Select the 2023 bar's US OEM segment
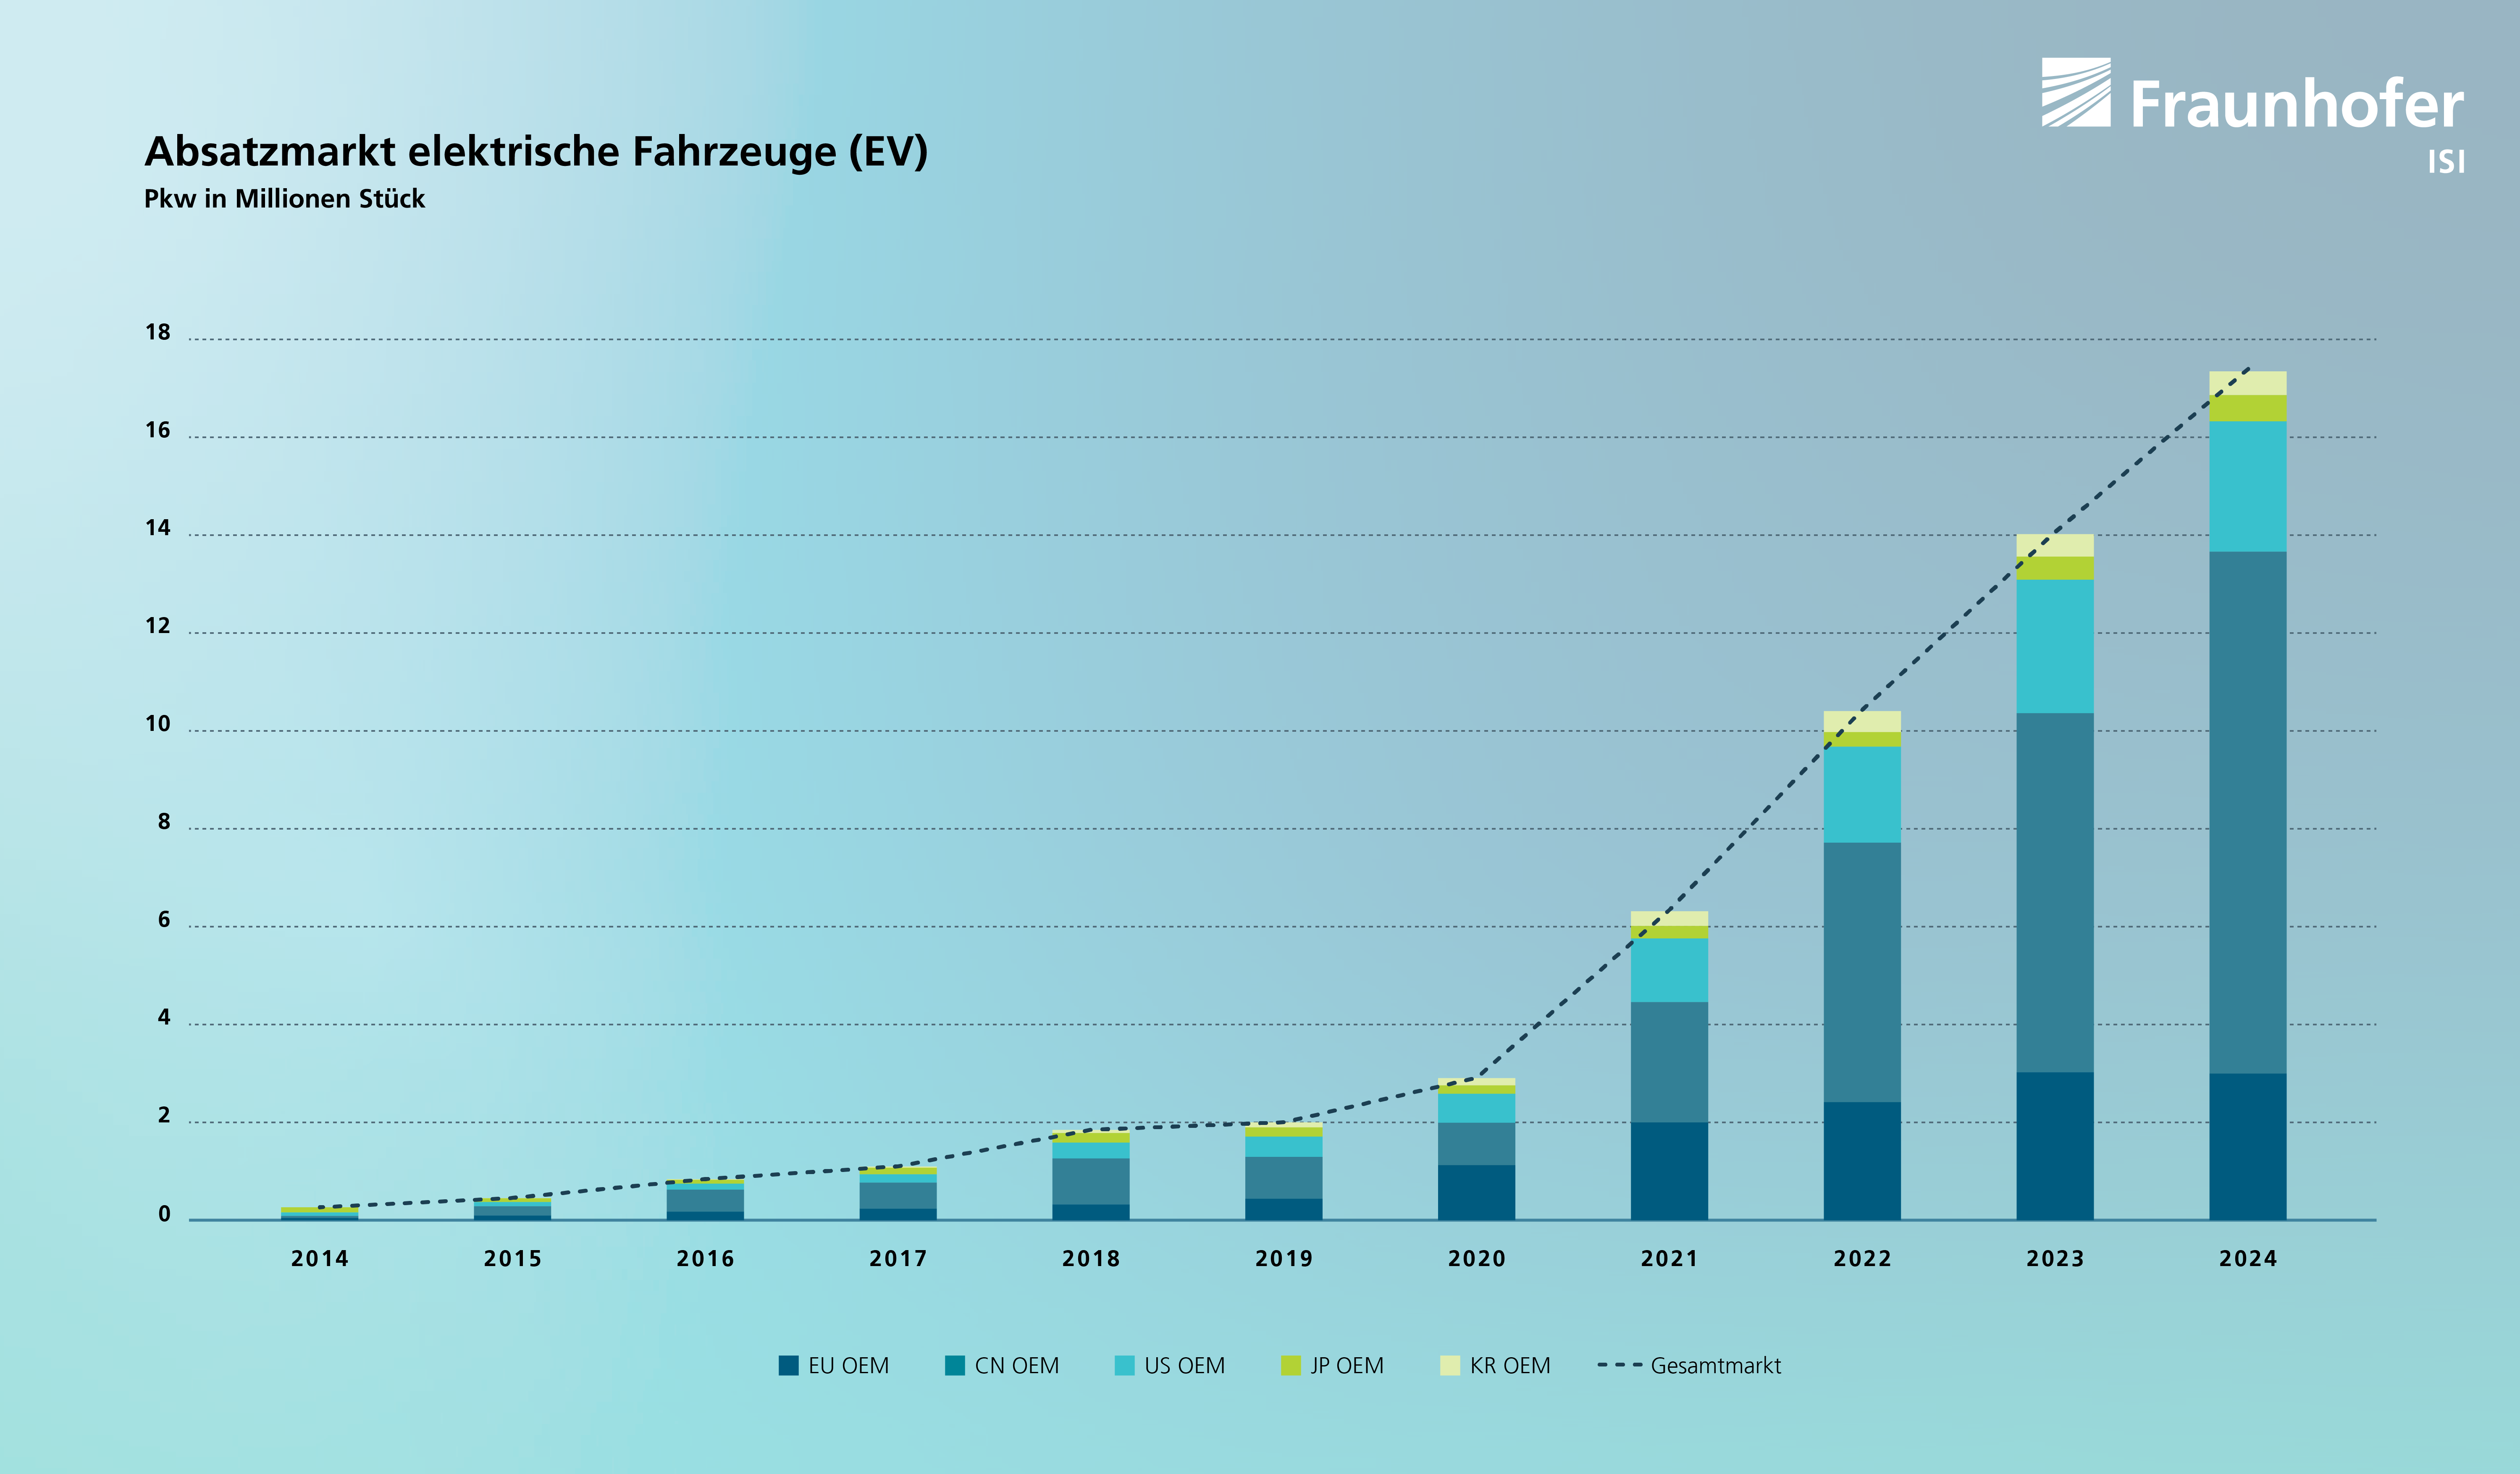Viewport: 2520px width, 1474px height. pos(2054,646)
